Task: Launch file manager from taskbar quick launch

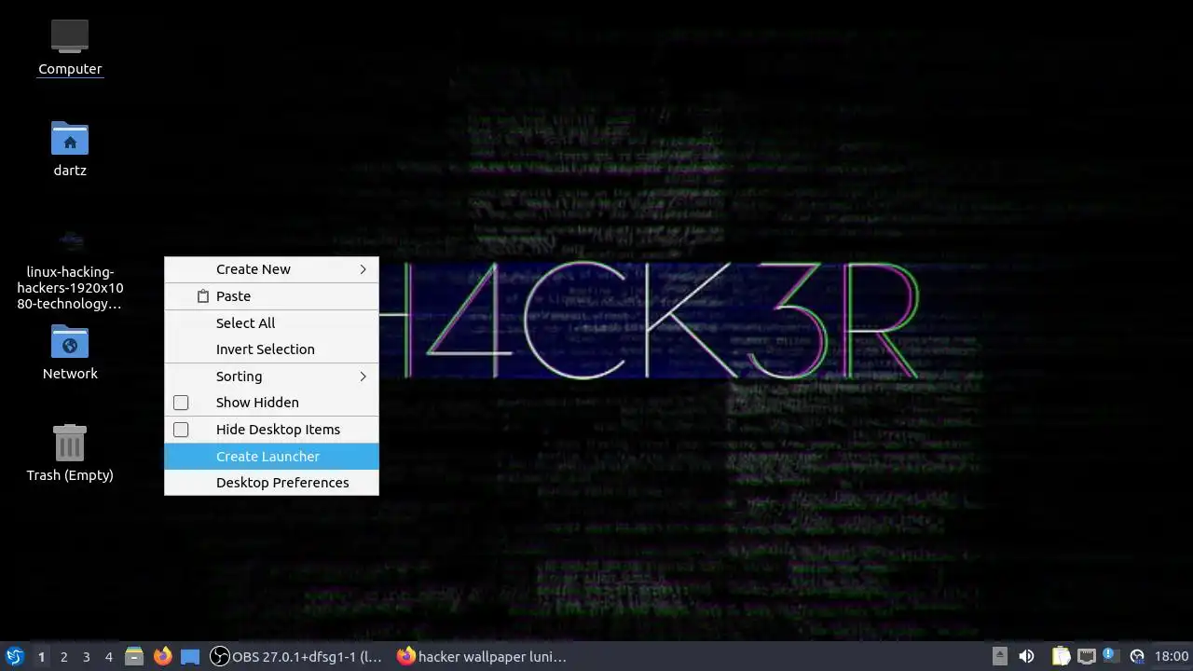Action: coord(134,656)
